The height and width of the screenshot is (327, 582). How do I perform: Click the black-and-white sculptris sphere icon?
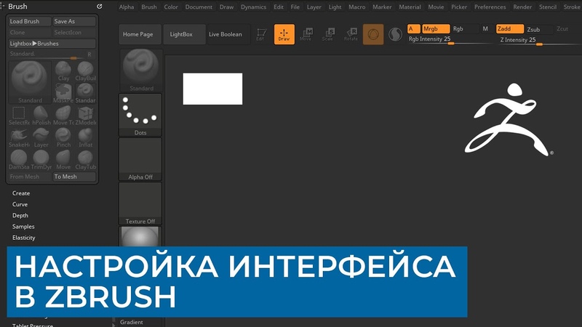(x=395, y=34)
